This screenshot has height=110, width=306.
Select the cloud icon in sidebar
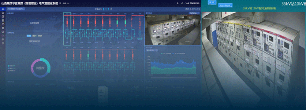pyautogui.click(x=3, y=35)
